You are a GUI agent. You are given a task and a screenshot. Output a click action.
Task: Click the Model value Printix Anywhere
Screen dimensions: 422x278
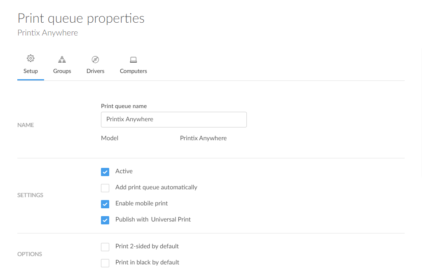203,138
